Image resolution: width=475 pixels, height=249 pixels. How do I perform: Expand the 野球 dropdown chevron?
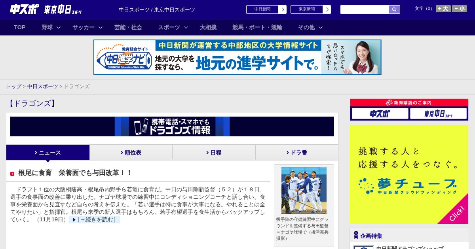tap(59, 27)
